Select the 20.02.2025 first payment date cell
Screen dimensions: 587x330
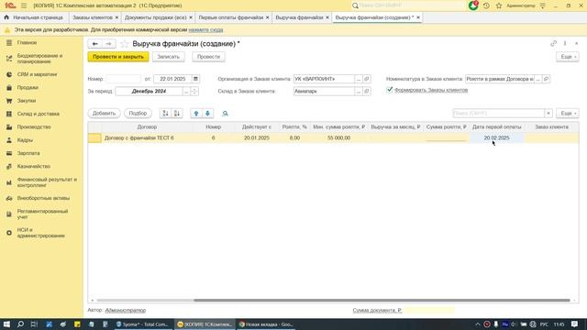tap(496, 138)
